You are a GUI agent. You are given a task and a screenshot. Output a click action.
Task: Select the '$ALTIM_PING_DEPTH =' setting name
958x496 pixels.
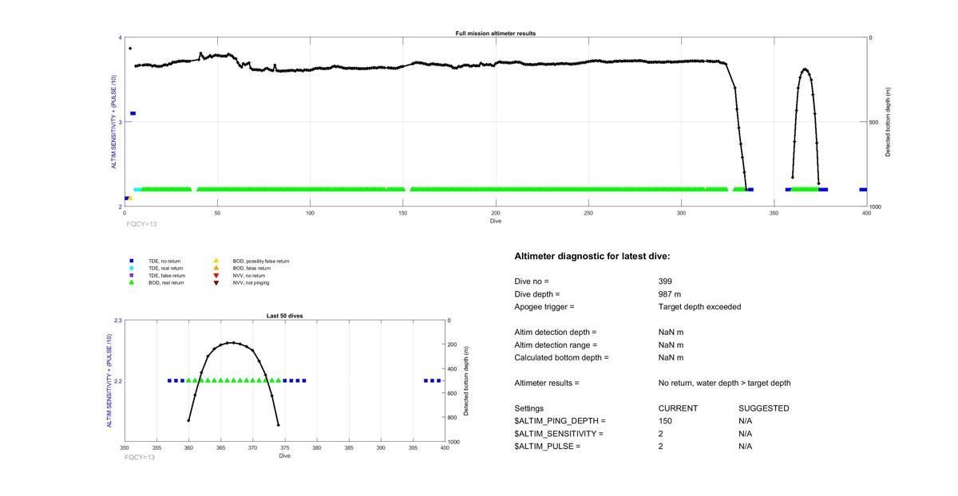click(560, 421)
